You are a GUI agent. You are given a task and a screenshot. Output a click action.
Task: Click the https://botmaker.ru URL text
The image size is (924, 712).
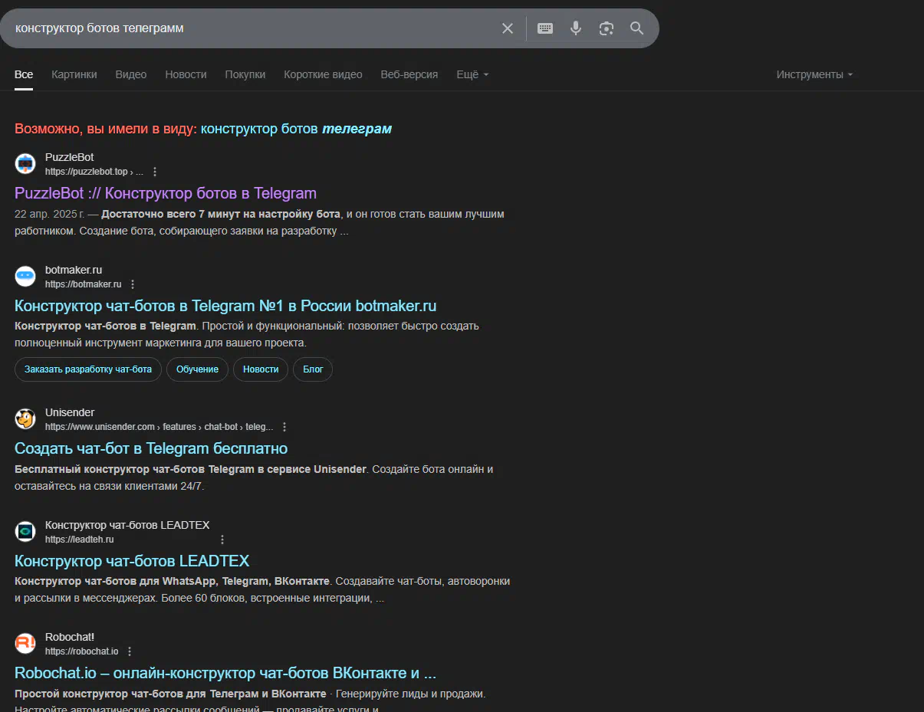(83, 284)
